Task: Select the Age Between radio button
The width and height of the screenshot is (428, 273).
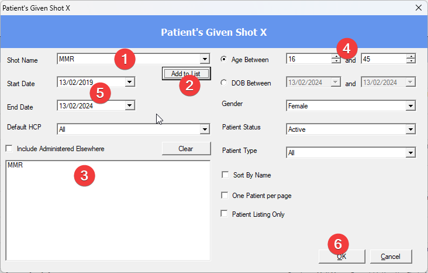Action: click(224, 59)
